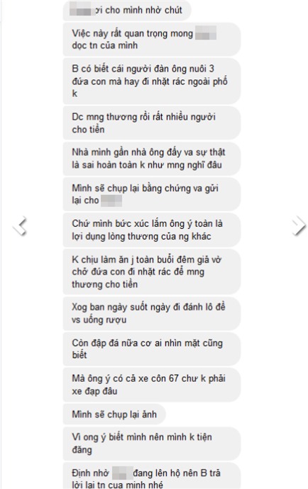Click blurred name after 'Định nhờ'
This screenshot has width=308, height=489.
pyautogui.click(x=123, y=473)
